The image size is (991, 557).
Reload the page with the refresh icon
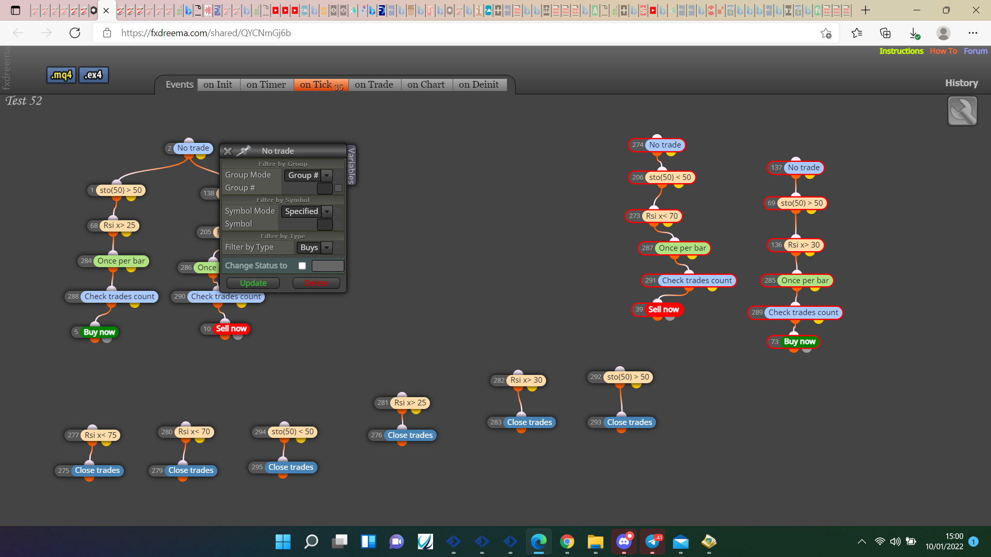[x=75, y=33]
